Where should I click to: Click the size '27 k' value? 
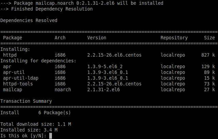(x=210, y=90)
